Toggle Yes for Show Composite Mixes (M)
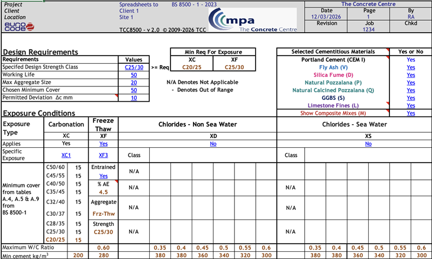The width and height of the screenshot is (432, 259). pos(411,113)
